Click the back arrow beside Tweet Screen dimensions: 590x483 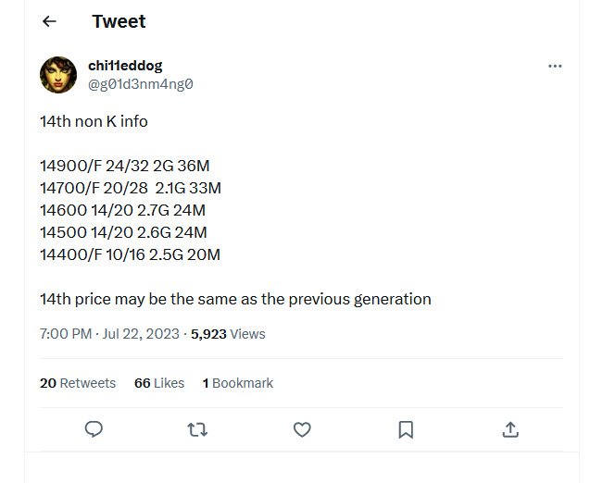[50, 21]
